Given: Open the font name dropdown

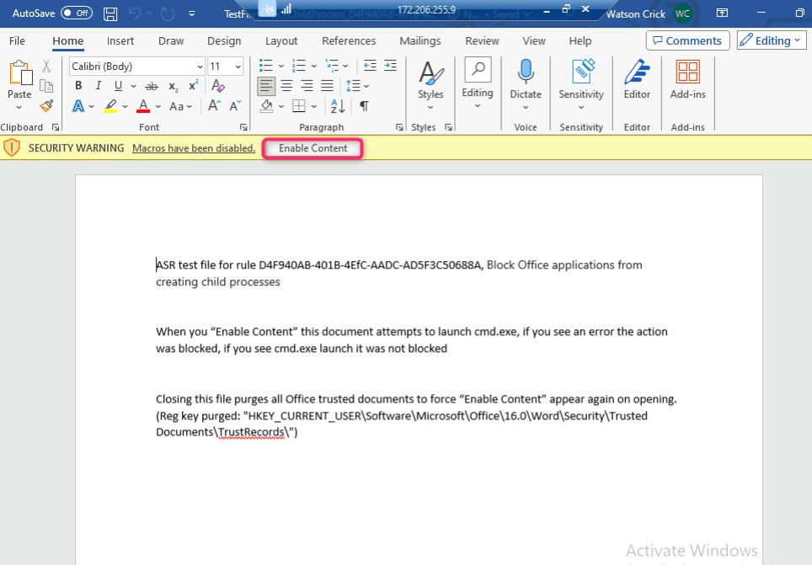Looking at the screenshot, I should (x=200, y=67).
